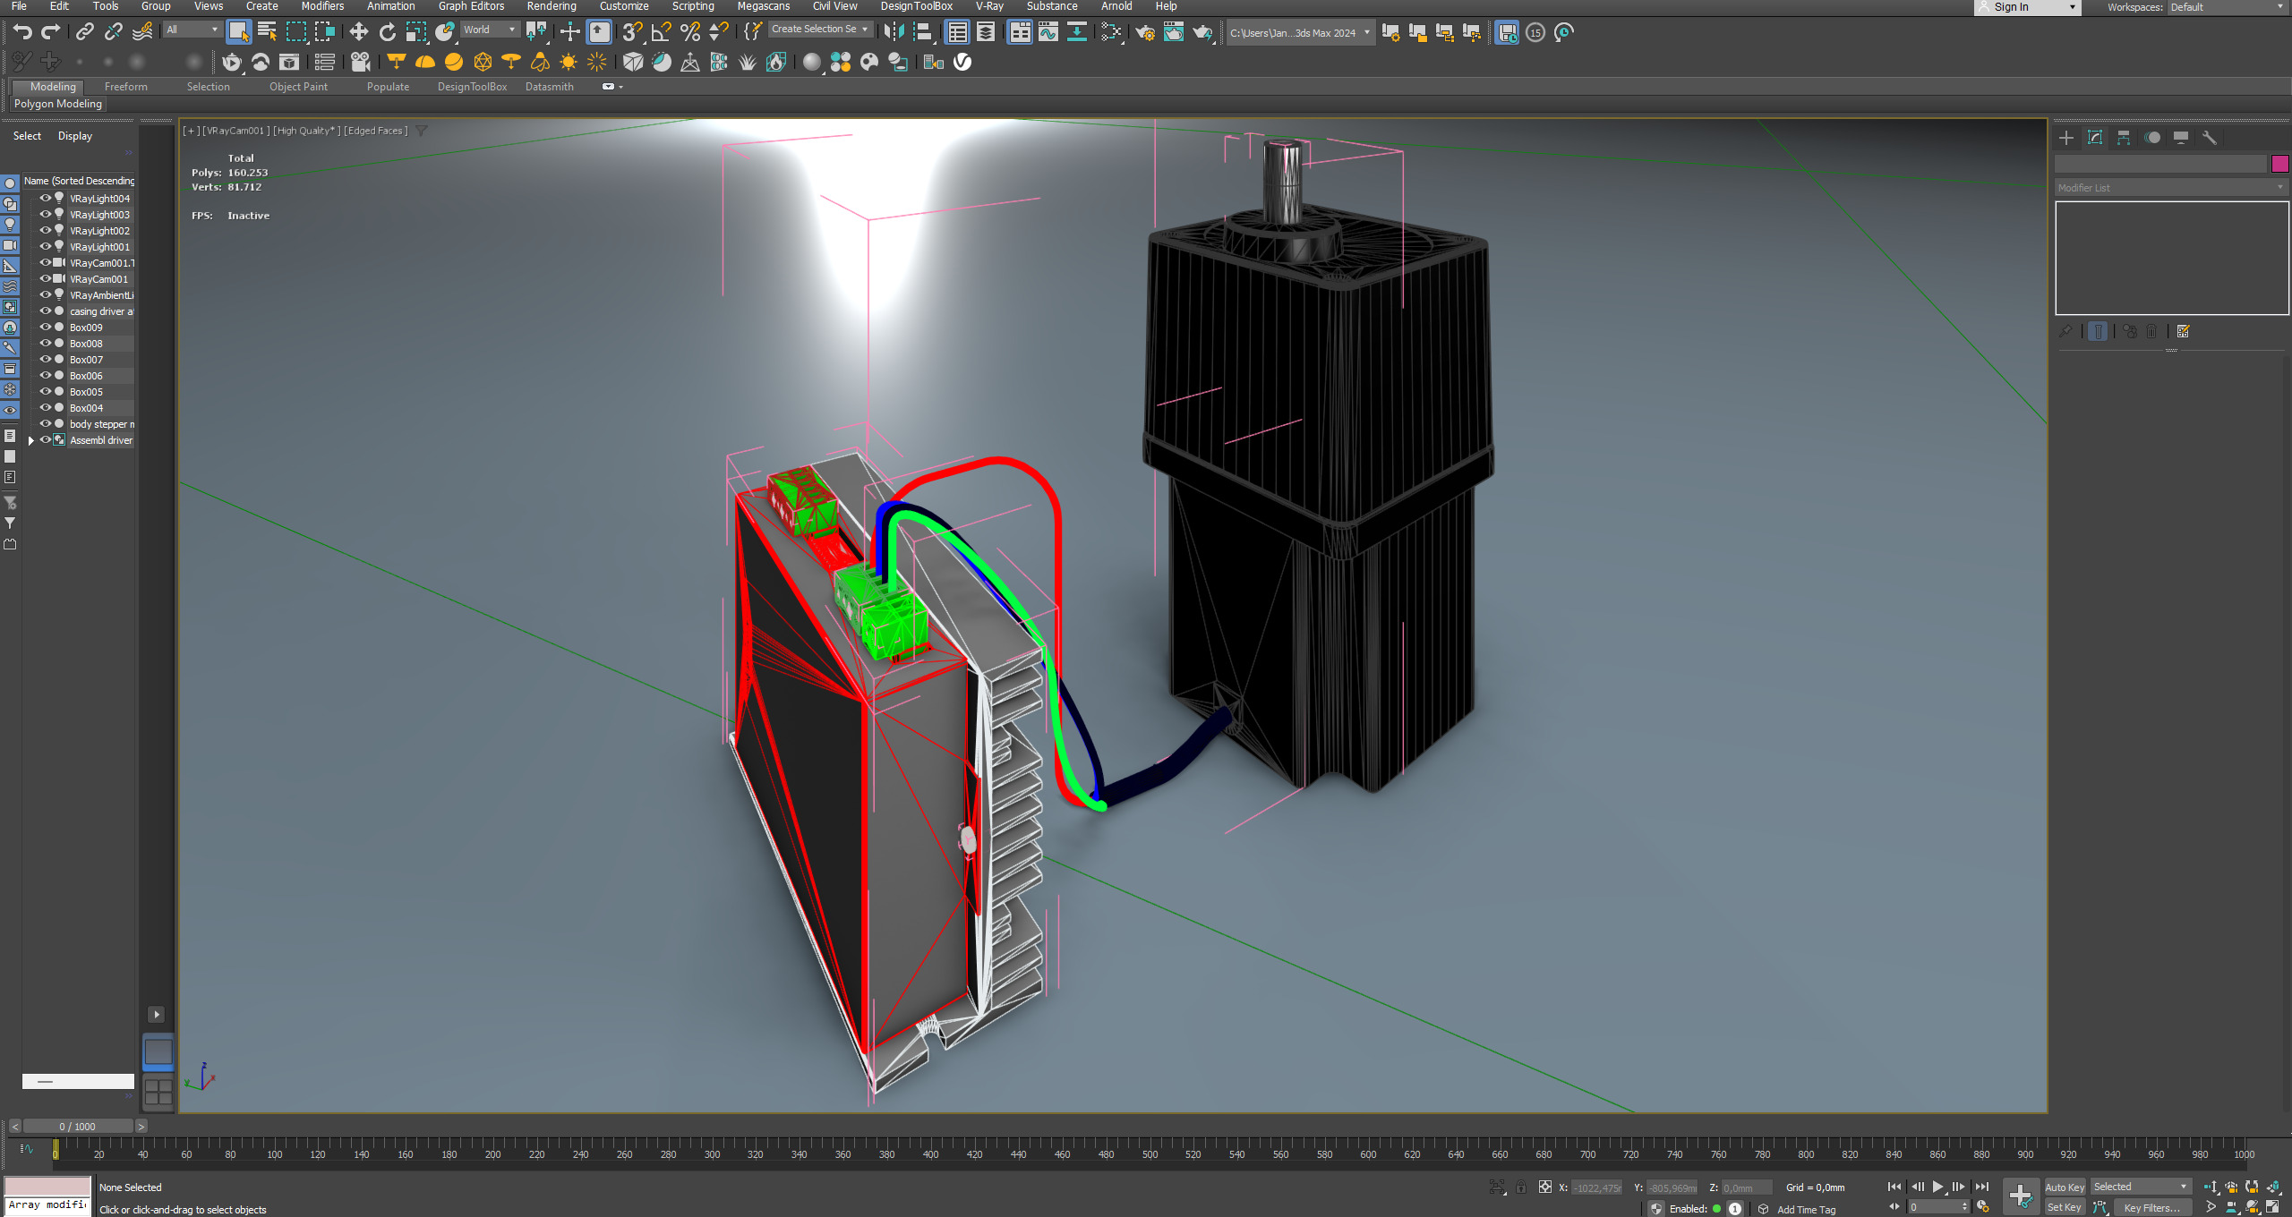Click the Set Key button
This screenshot has height=1217, width=2292.
tap(2065, 1208)
